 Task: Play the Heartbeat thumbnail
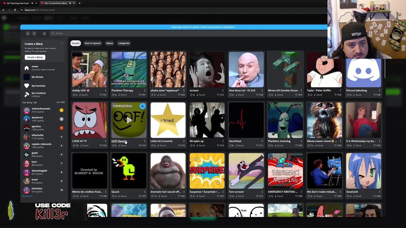246,120
